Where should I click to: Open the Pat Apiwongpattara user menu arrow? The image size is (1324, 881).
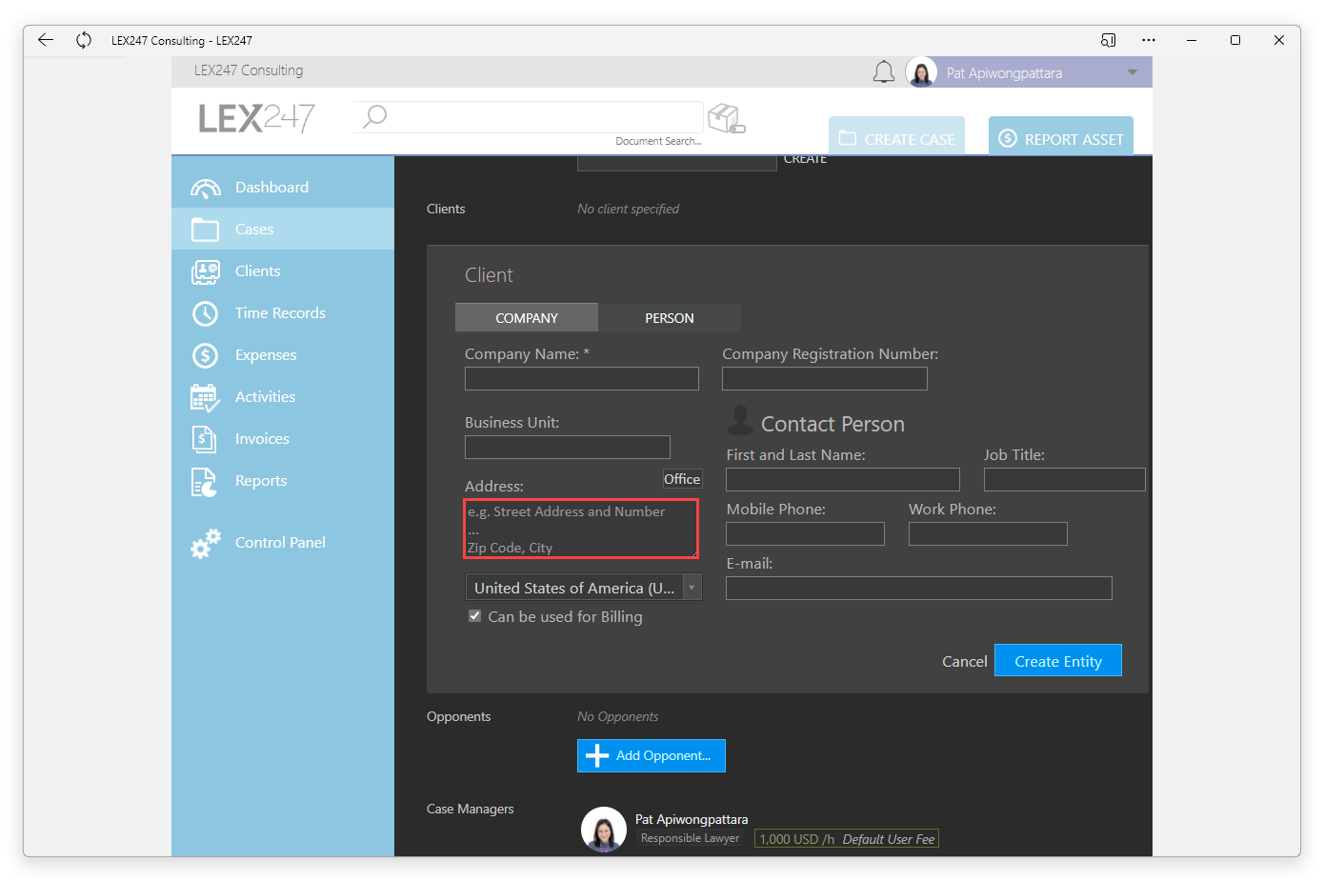1133,72
